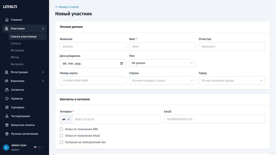Enable Согласие на электронный чек

pyautogui.click(x=61, y=142)
